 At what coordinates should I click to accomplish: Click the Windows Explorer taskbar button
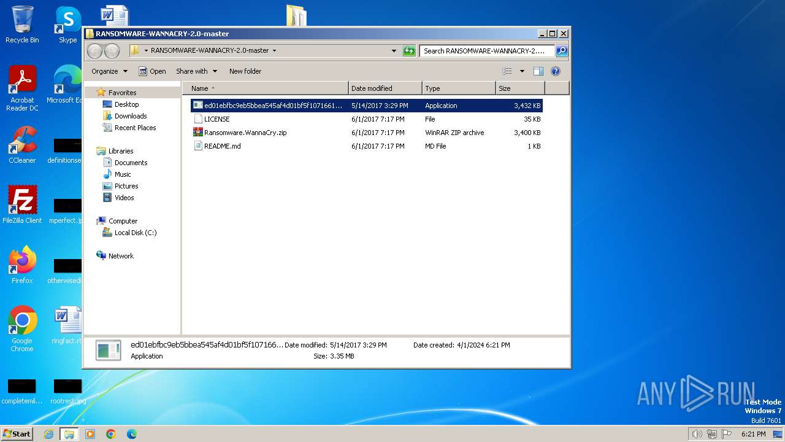pos(69,434)
